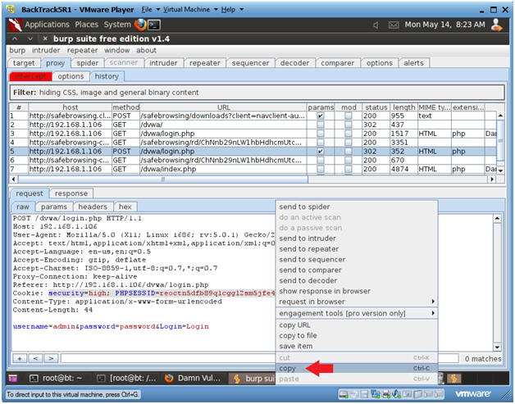515x404 pixels.
Task: Click the 'Mon May 14, 8:23 AM' clock
Action: (x=444, y=25)
